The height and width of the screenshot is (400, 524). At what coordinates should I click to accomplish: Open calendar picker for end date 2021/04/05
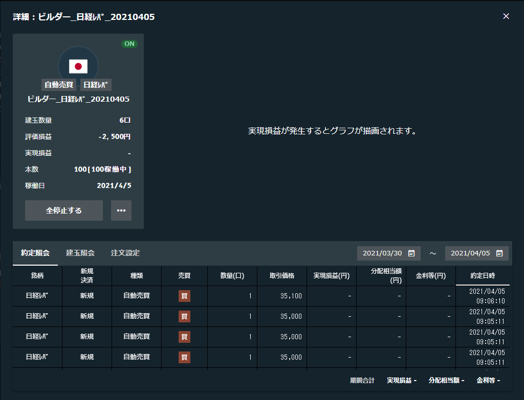pyautogui.click(x=499, y=253)
